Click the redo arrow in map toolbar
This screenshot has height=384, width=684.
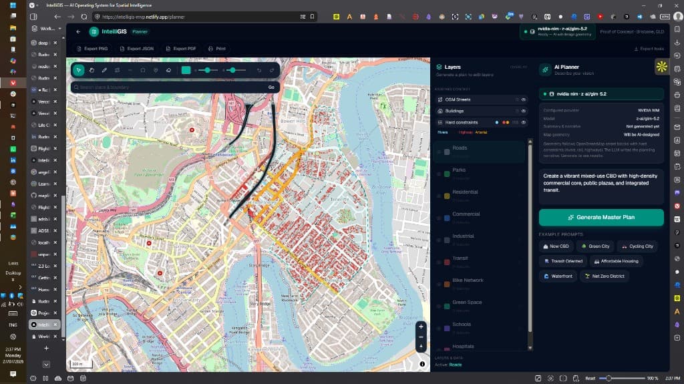(x=272, y=70)
